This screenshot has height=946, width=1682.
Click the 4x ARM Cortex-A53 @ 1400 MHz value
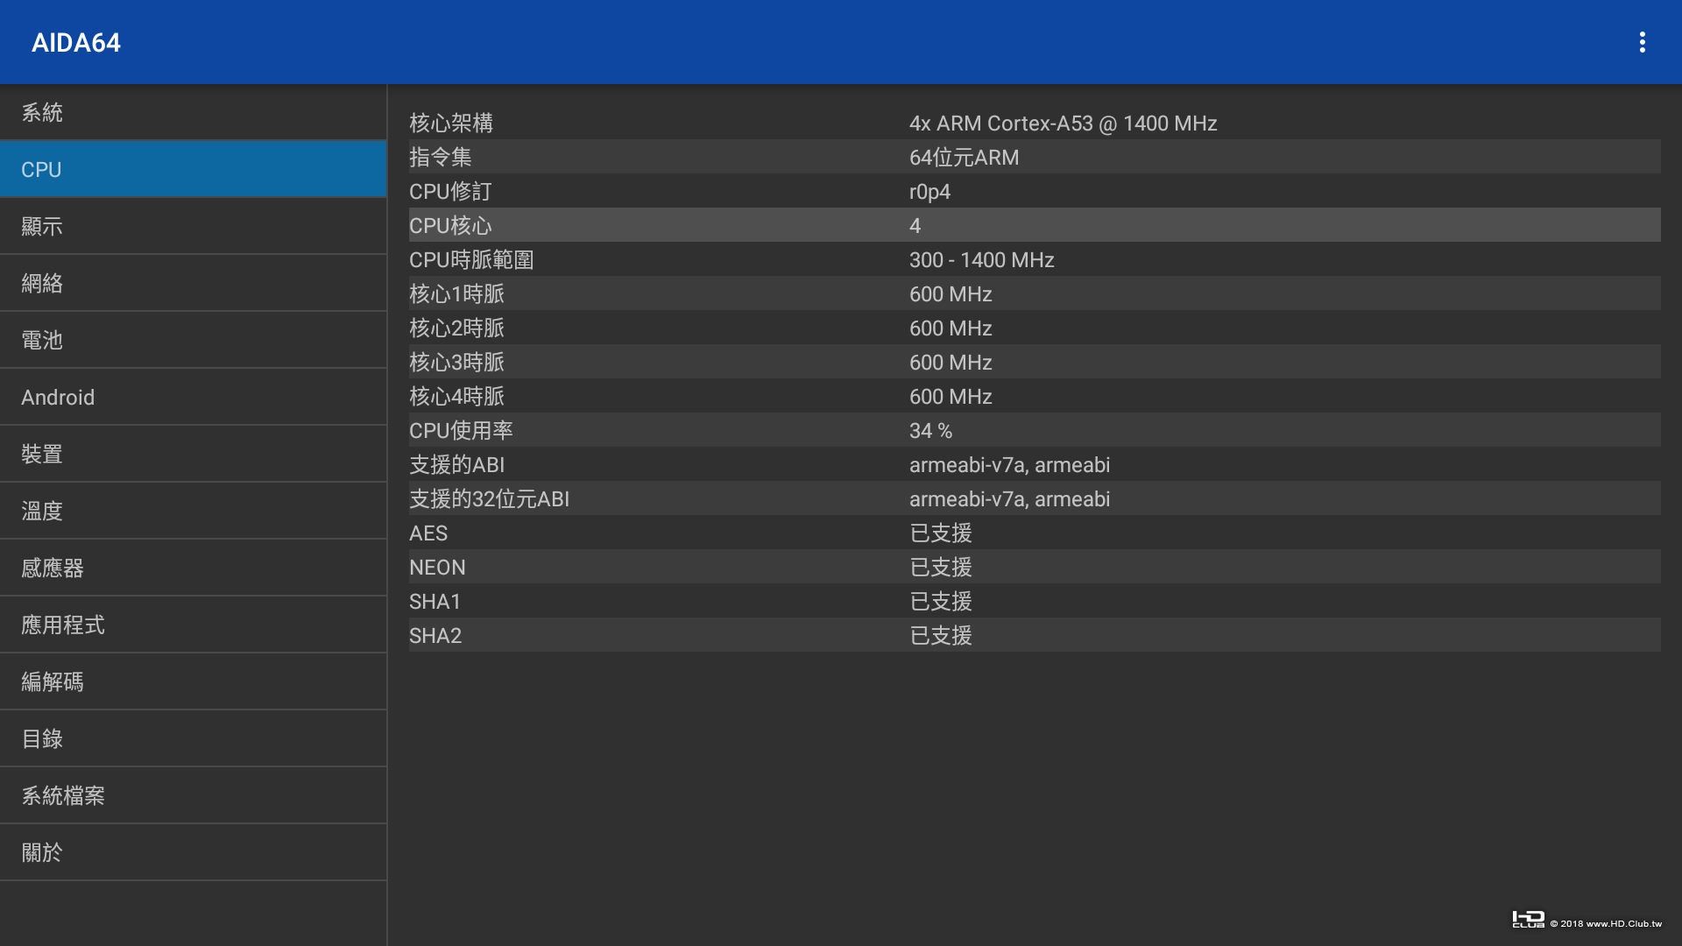click(1063, 124)
